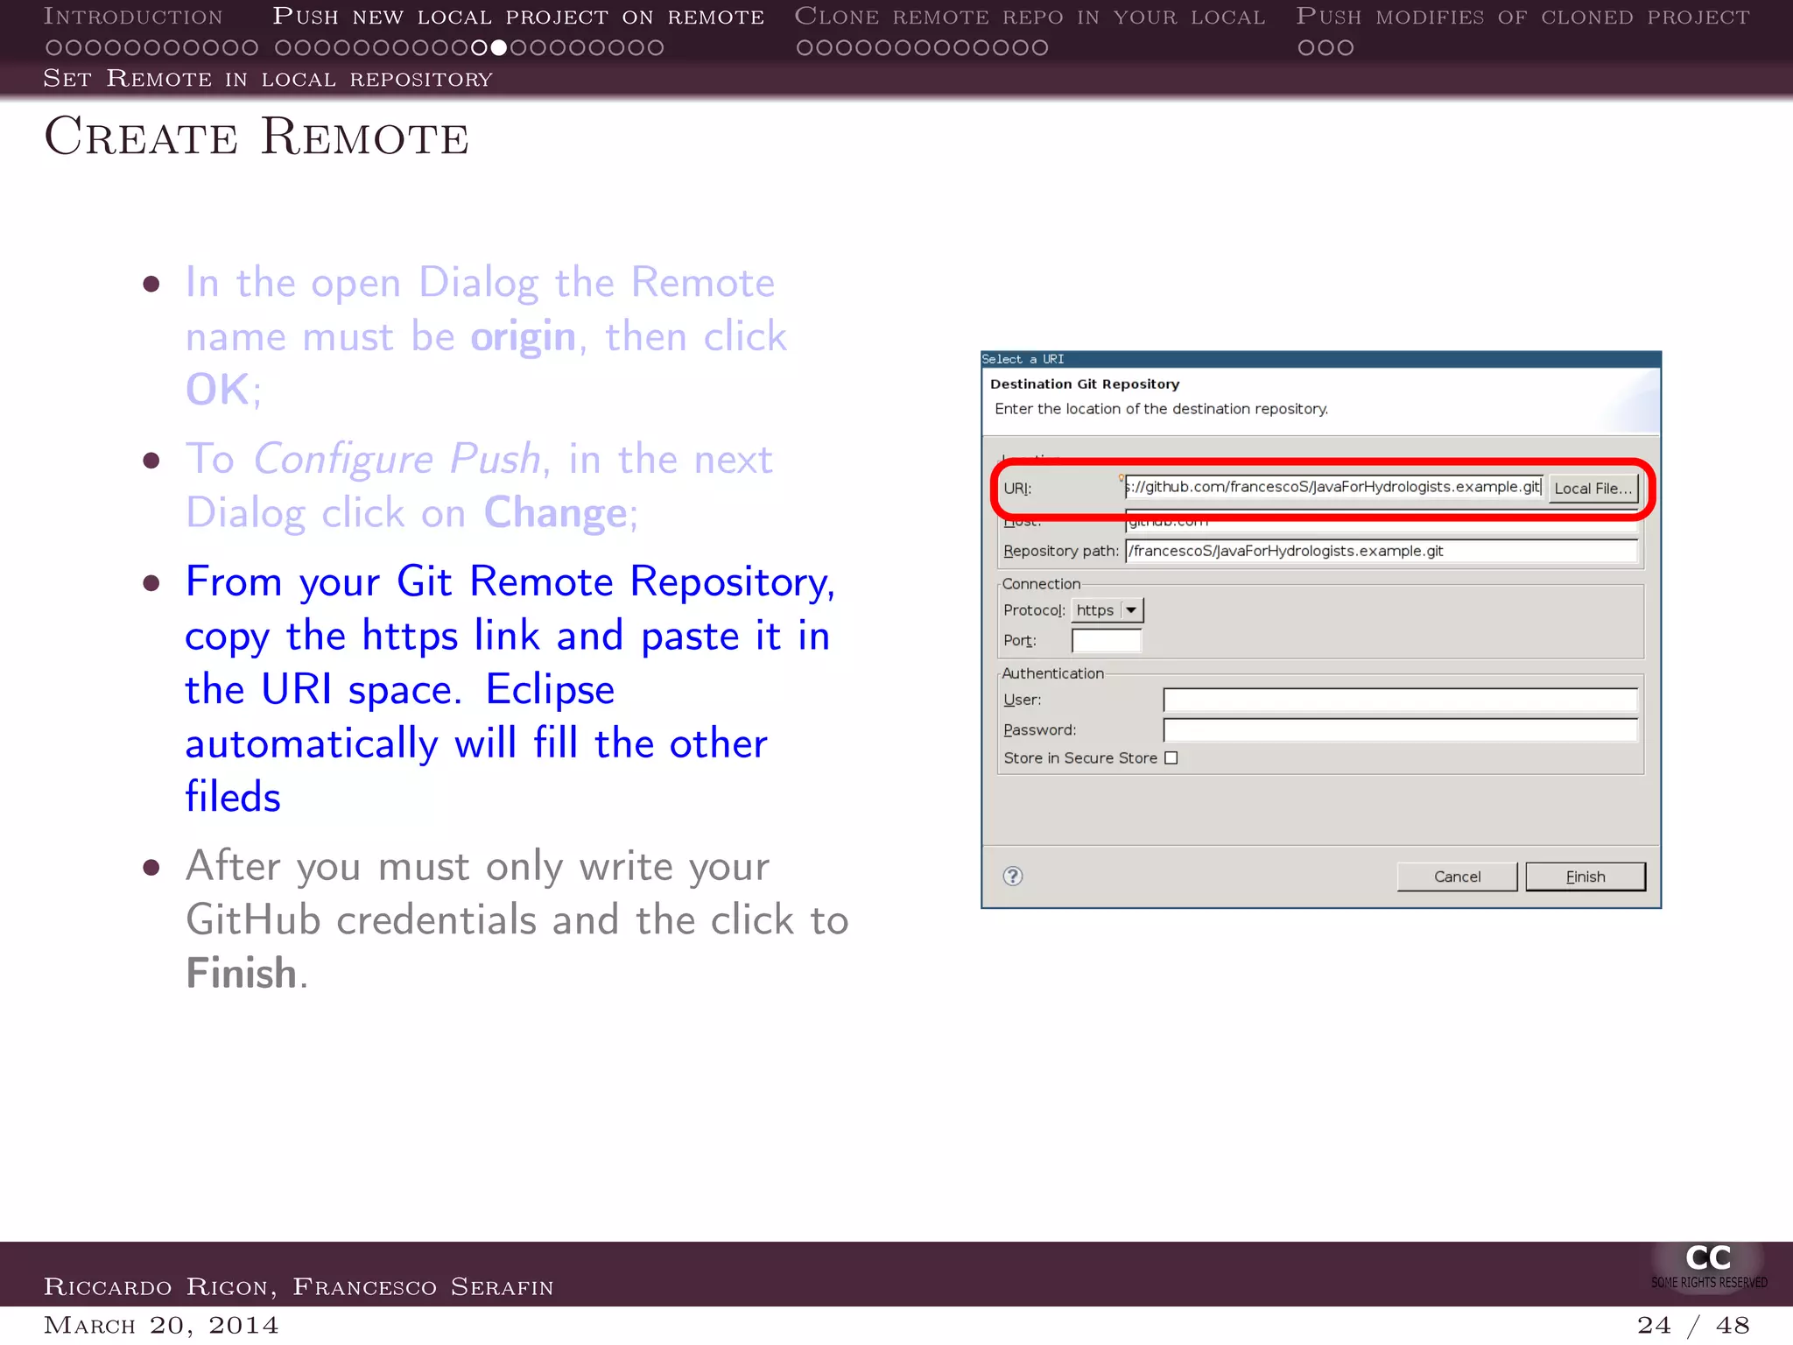Click the bold word 'Change' in second bullet
Image resolution: width=1793 pixels, height=1345 pixels.
pos(555,513)
